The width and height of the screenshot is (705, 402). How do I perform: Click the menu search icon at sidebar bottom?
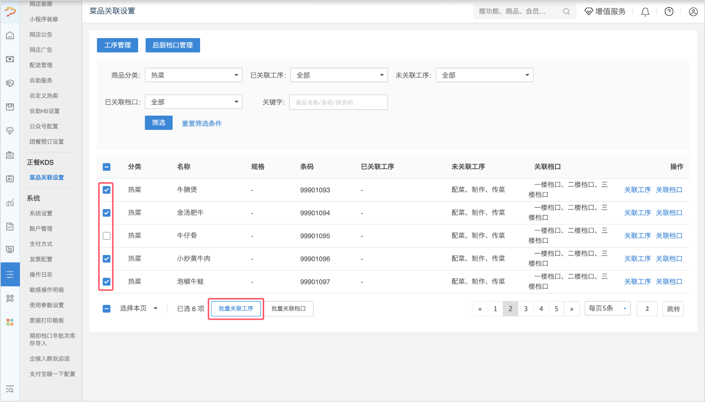click(x=10, y=389)
